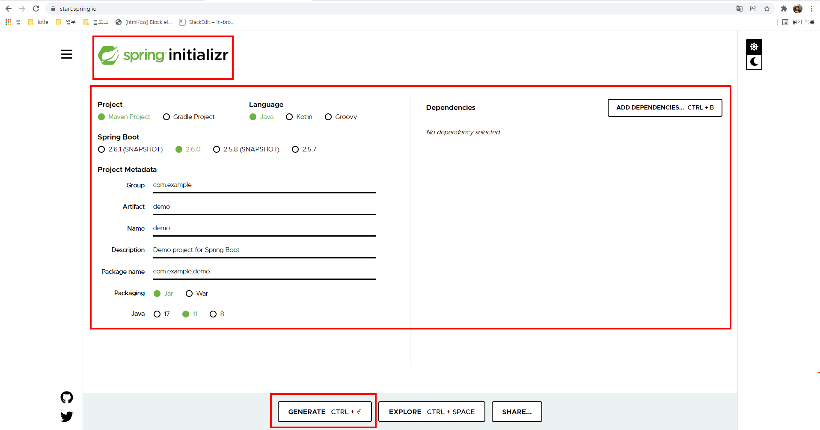Image resolution: width=820 pixels, height=430 pixels.
Task: Select War packaging
Action: point(197,294)
